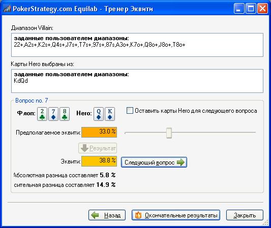Minimize the Equilab trainer window

(239, 9)
